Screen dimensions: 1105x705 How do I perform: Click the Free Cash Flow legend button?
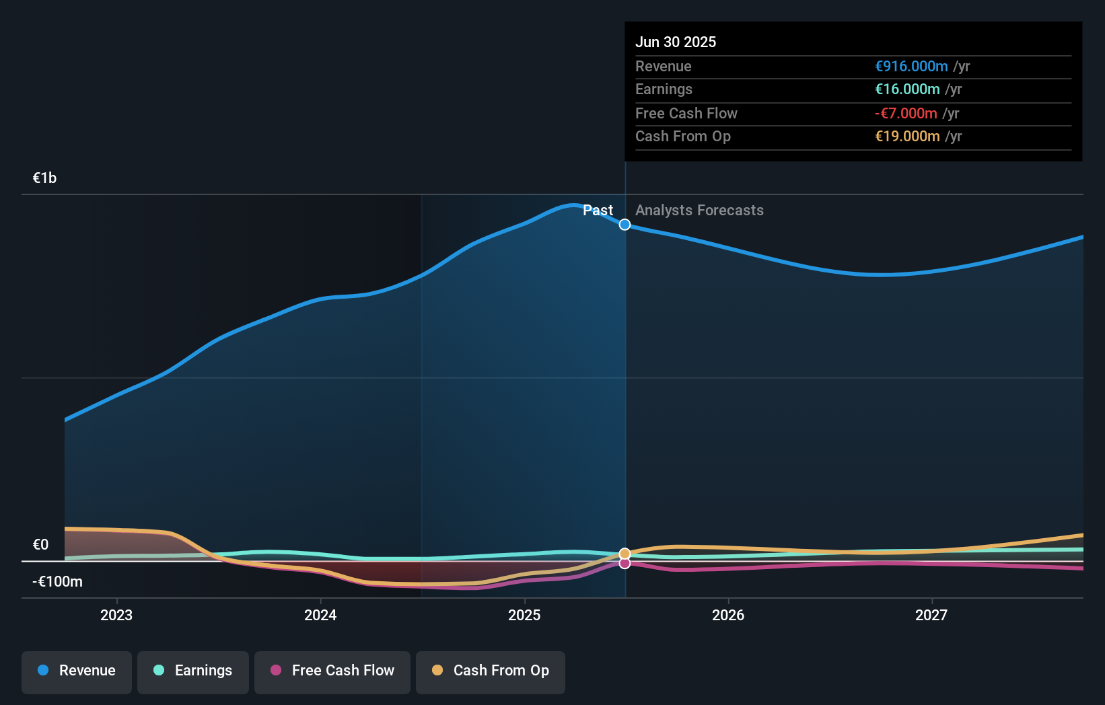332,671
